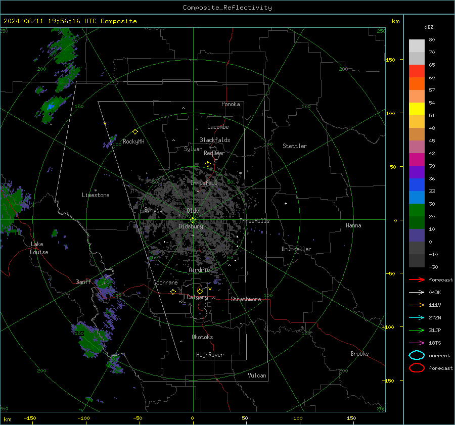Click the Lake Louise label
The height and width of the screenshot is (425, 455).
[39, 248]
